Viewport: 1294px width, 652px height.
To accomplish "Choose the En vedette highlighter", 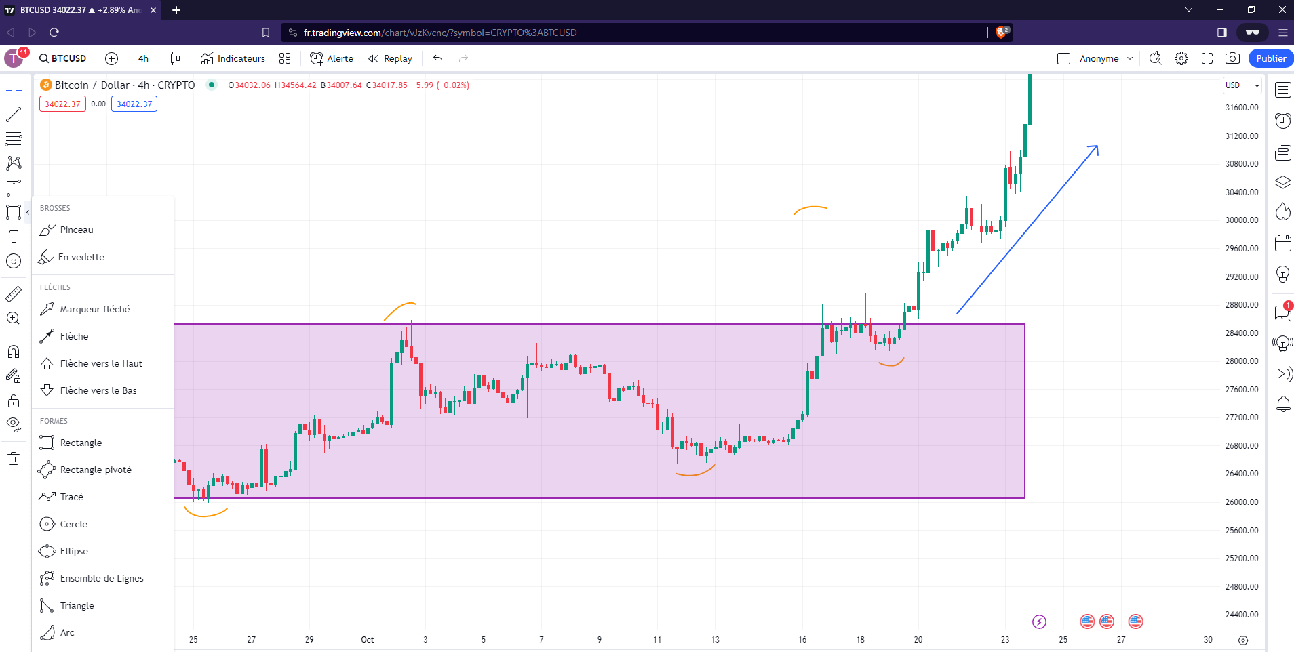I will click(x=102, y=258).
